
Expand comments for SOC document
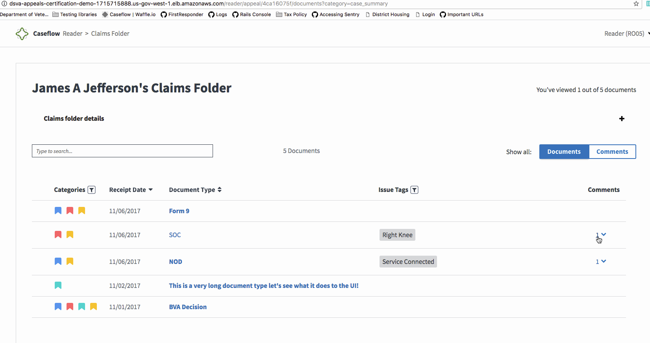pyautogui.click(x=601, y=235)
